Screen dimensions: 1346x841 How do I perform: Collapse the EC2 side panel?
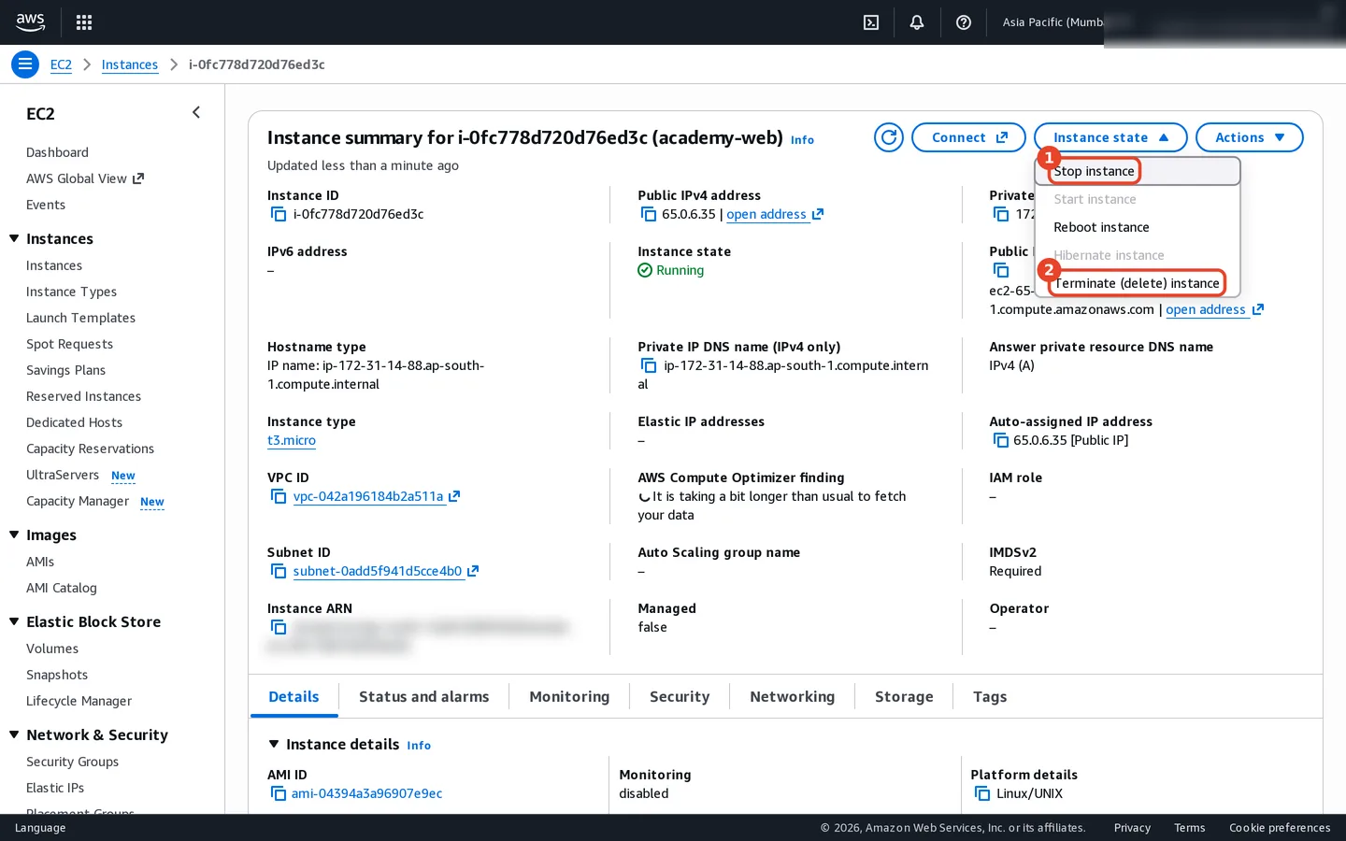click(196, 112)
